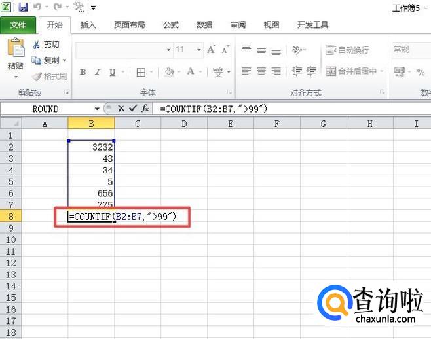Click the 格式刷 (Format Painter) button
Viewport: 431px width, 339px height.
50,77
